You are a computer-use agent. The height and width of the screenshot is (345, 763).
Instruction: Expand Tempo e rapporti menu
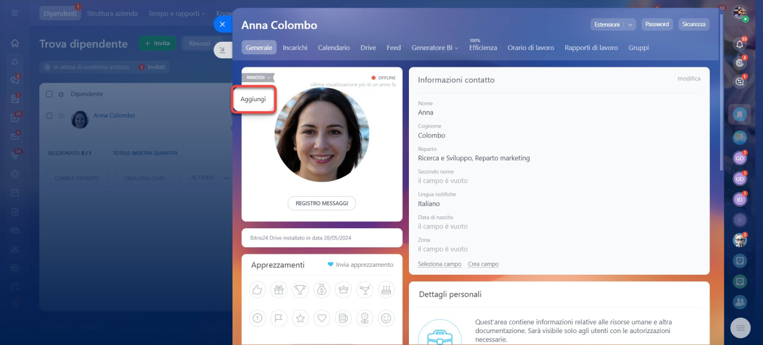176,13
